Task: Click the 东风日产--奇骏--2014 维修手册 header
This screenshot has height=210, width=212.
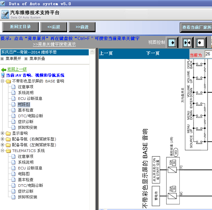Action: click(45, 52)
